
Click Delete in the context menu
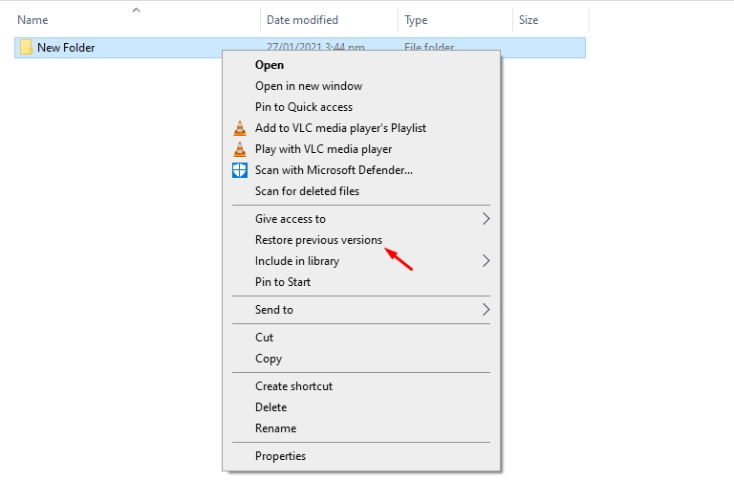(x=270, y=407)
